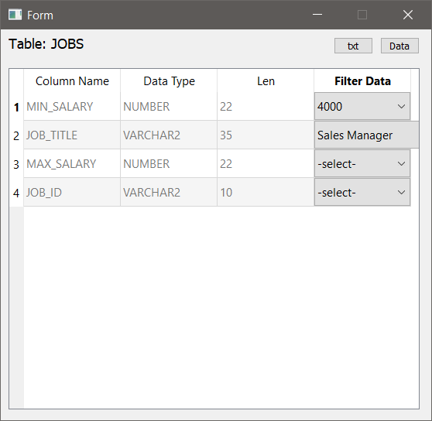Click the txt button

pos(353,46)
